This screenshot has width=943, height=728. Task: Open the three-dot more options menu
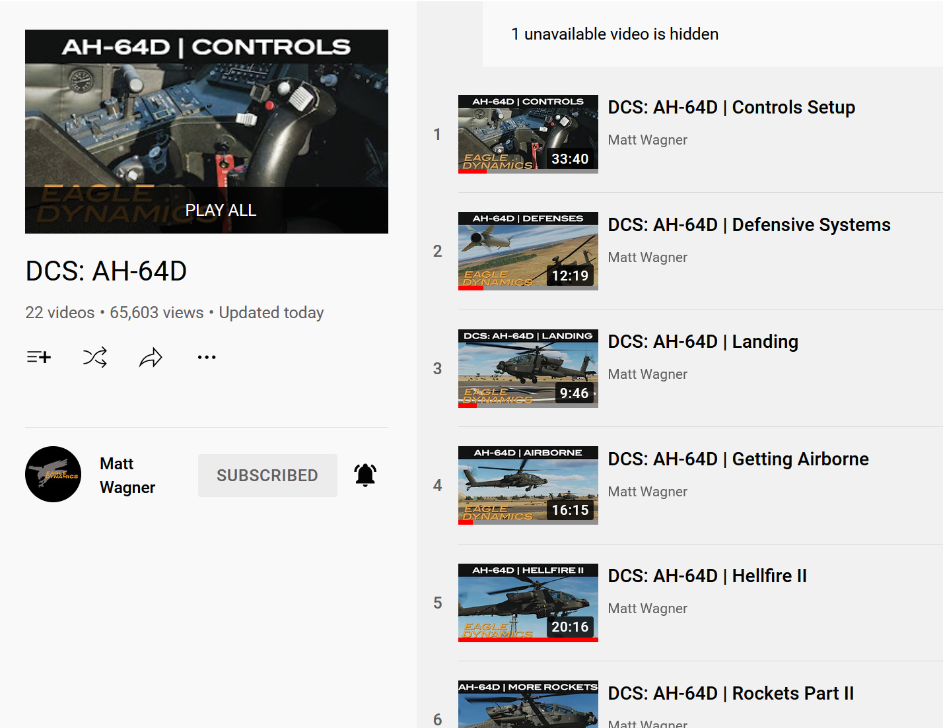tap(207, 357)
